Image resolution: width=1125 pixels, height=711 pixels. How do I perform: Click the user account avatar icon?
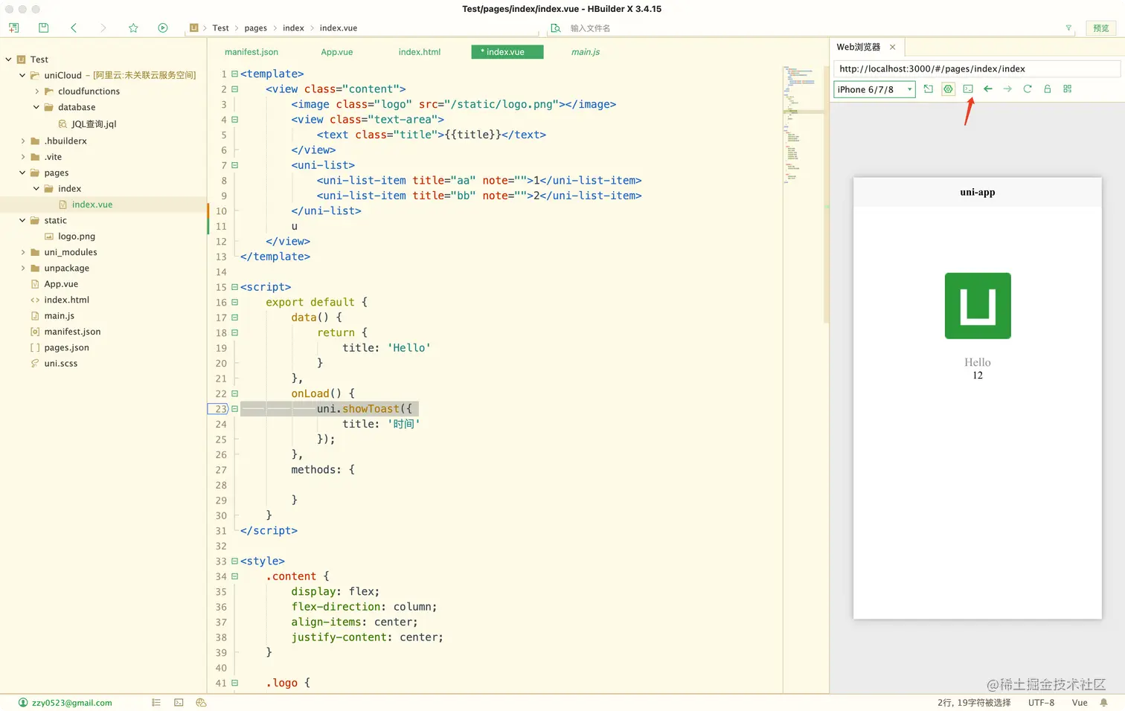click(23, 702)
